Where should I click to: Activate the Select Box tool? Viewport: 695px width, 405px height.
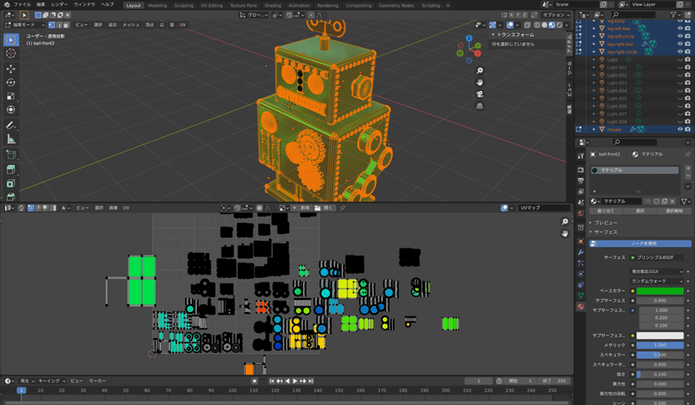10,40
